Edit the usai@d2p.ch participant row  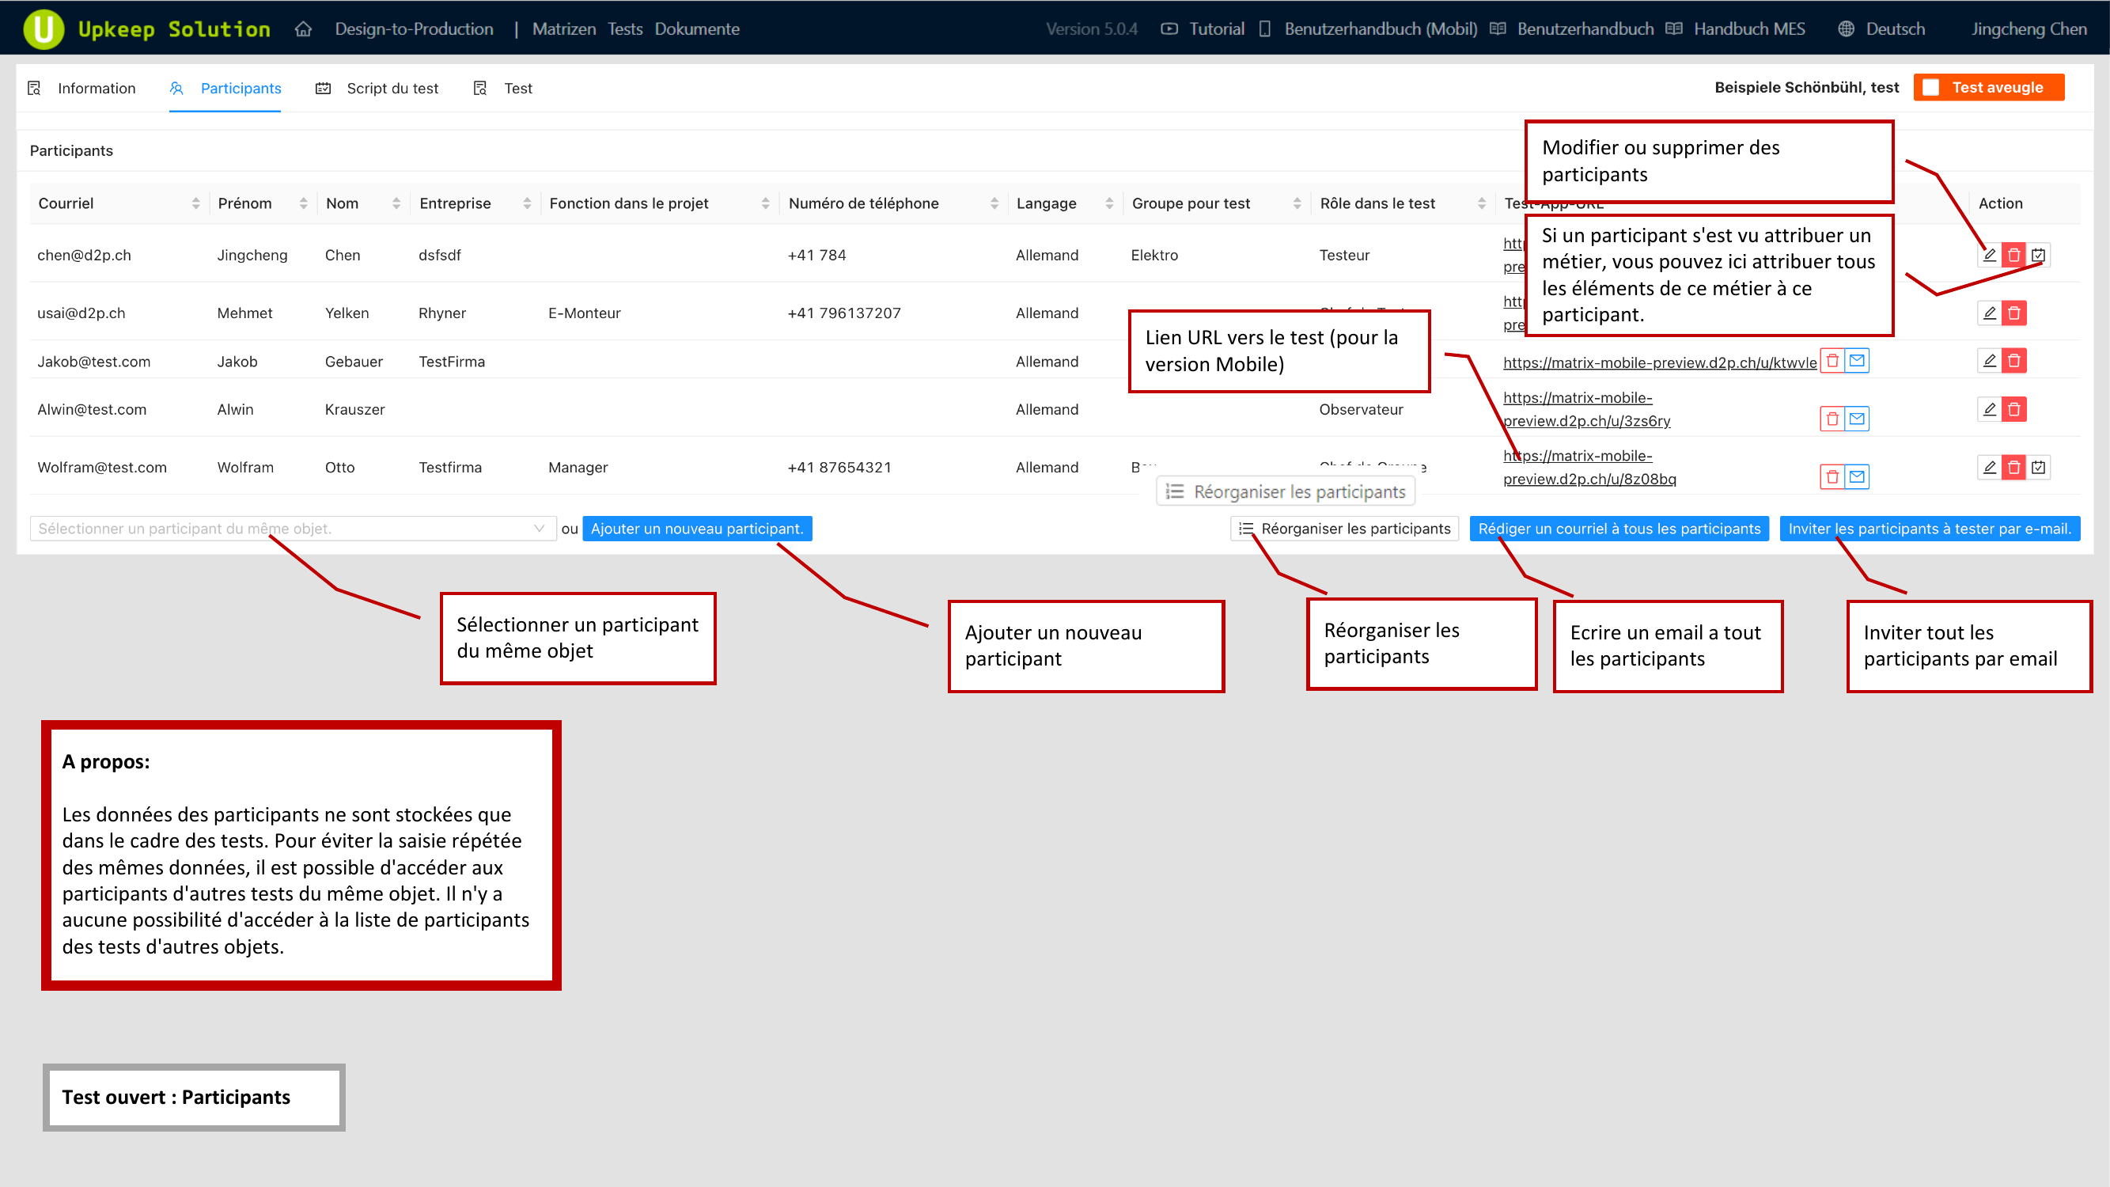click(x=1989, y=313)
